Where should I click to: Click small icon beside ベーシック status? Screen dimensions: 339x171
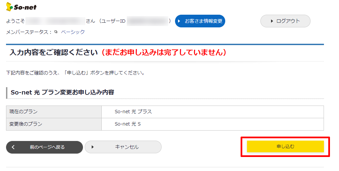[56, 32]
